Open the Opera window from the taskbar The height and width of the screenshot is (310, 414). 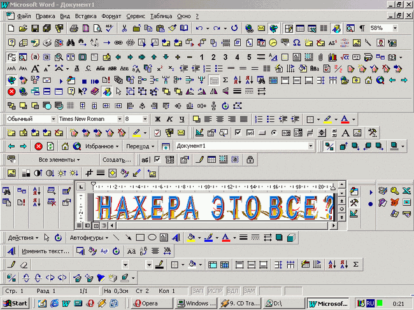point(149,303)
